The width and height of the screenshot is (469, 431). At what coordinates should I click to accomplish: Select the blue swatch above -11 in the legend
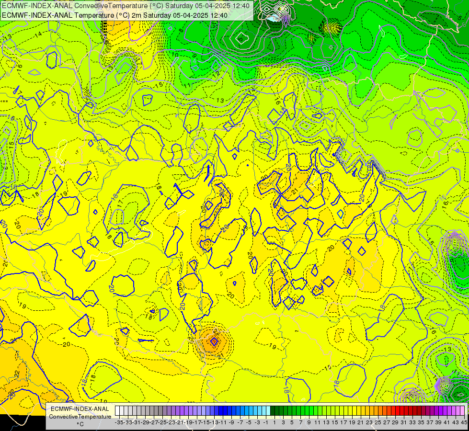(220, 411)
